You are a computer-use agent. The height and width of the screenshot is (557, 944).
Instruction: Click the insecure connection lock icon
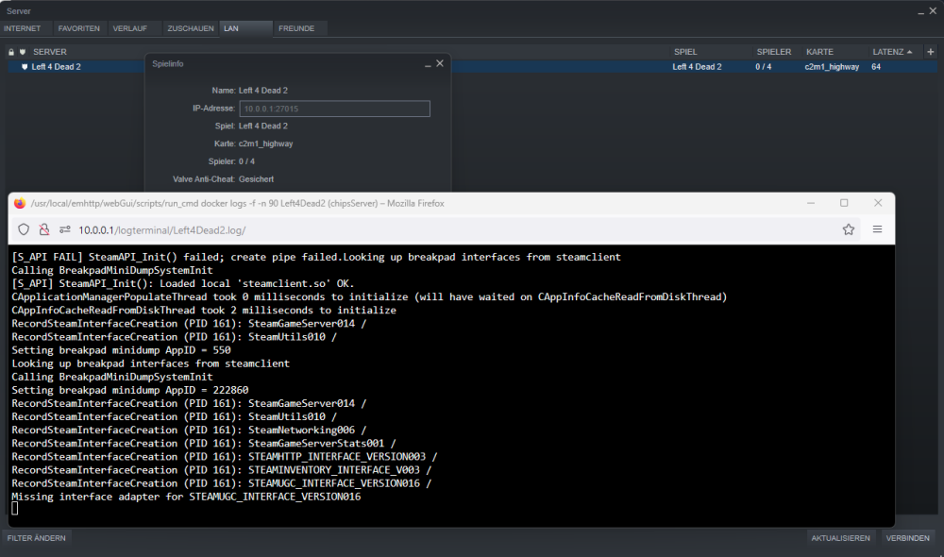click(x=44, y=229)
